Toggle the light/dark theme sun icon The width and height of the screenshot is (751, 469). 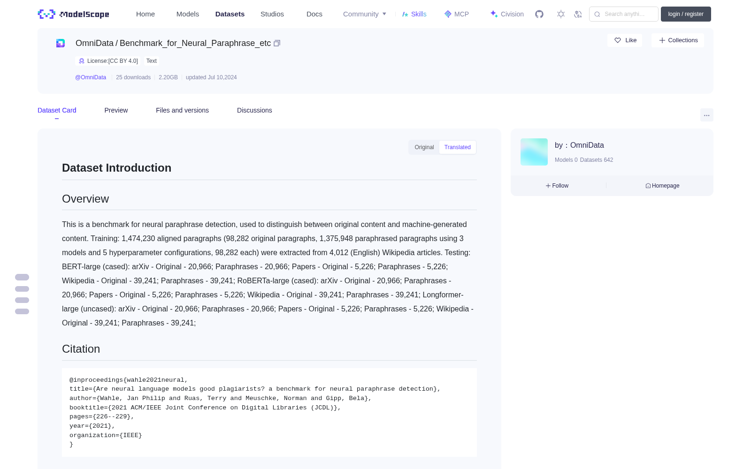pyautogui.click(x=561, y=14)
